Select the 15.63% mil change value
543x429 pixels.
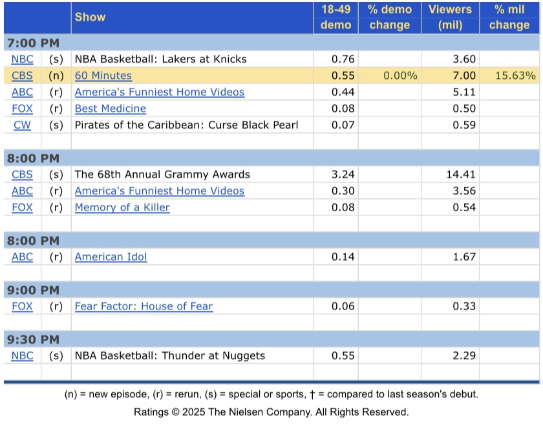(x=515, y=76)
